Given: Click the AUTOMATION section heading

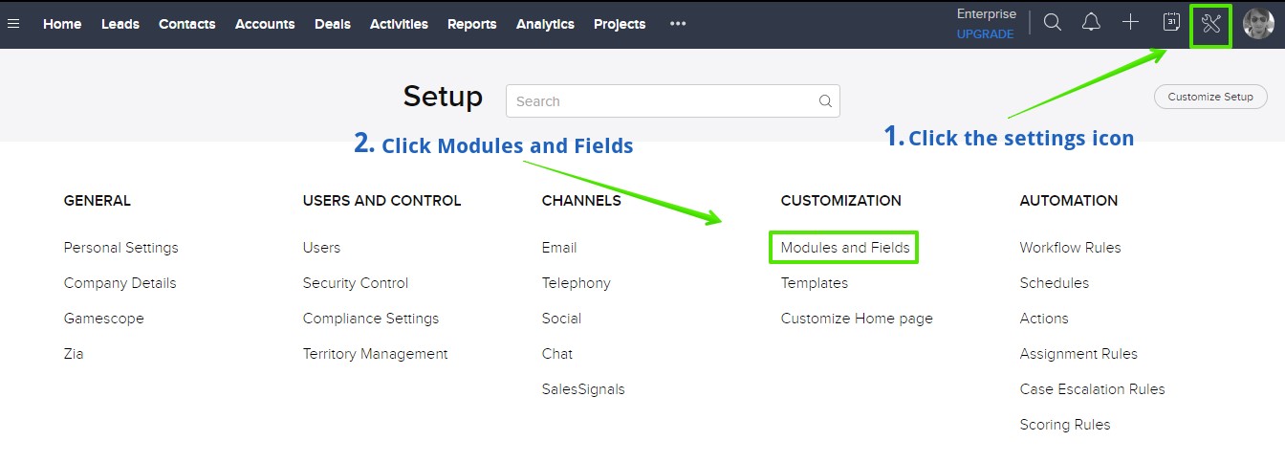Looking at the screenshot, I should point(1069,201).
